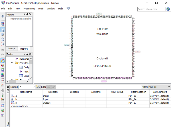Open the Help menu
This screenshot has width=171, height=127.
click(x=60, y=9)
